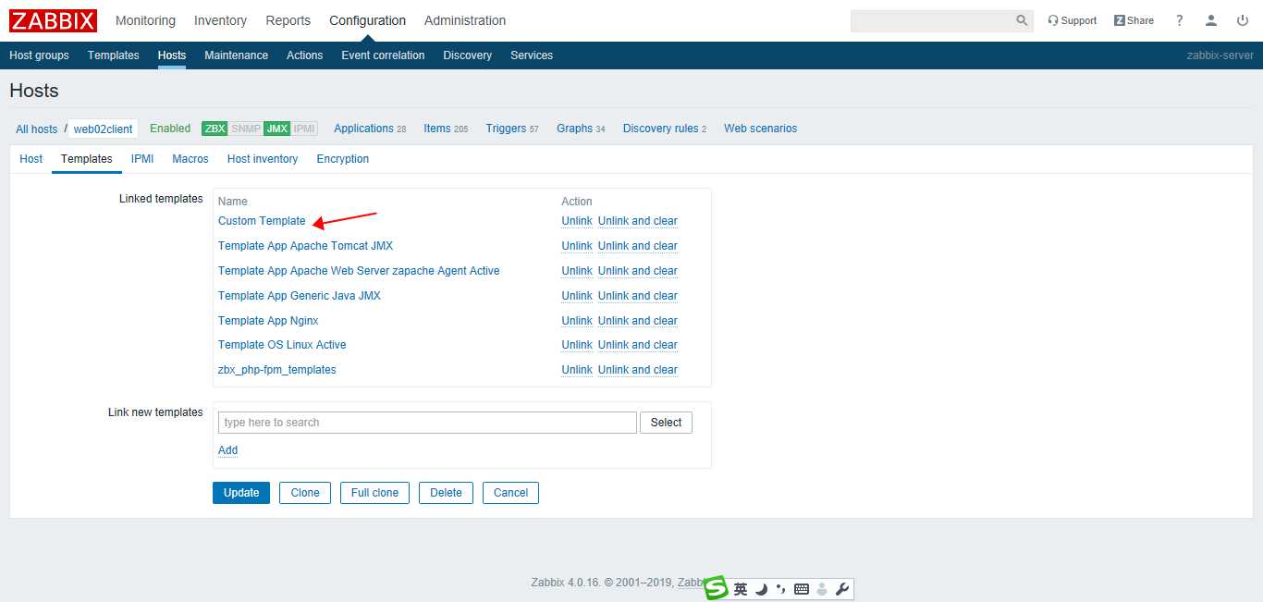Open the Inventory menu
The width and height of the screenshot is (1263, 602).
click(x=220, y=20)
